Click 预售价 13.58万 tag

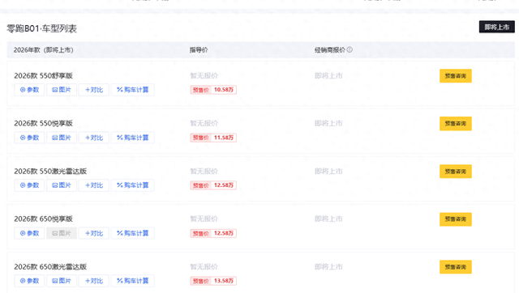coord(213,281)
